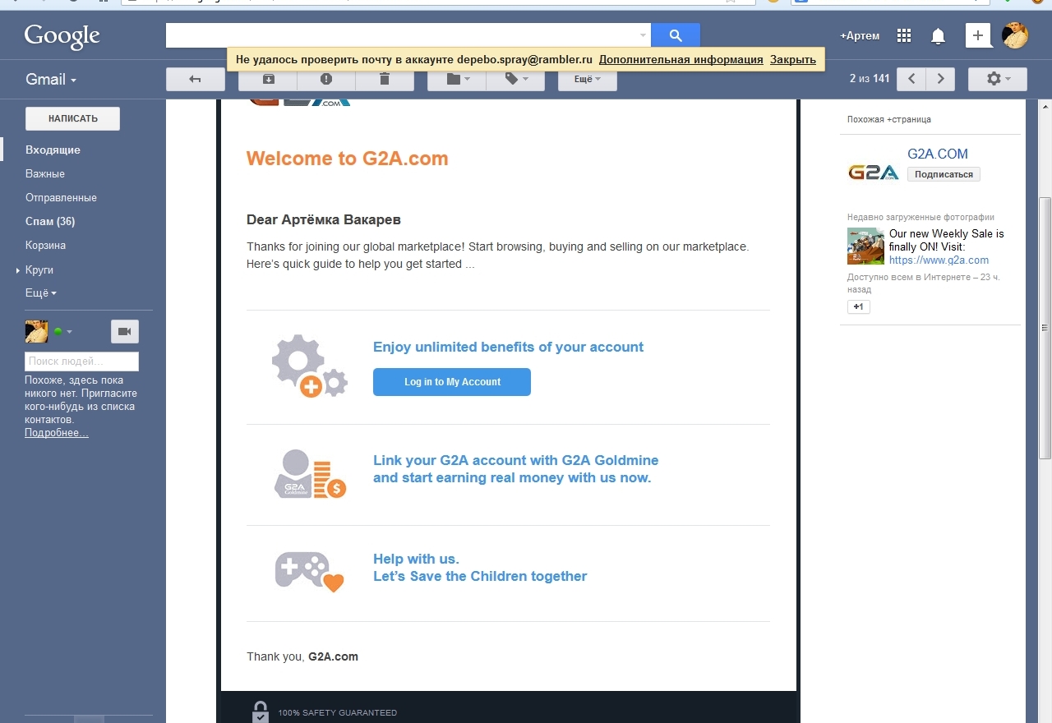This screenshot has width=1052, height=723.
Task: Click the Log in to My Account button
Action: 452,382
